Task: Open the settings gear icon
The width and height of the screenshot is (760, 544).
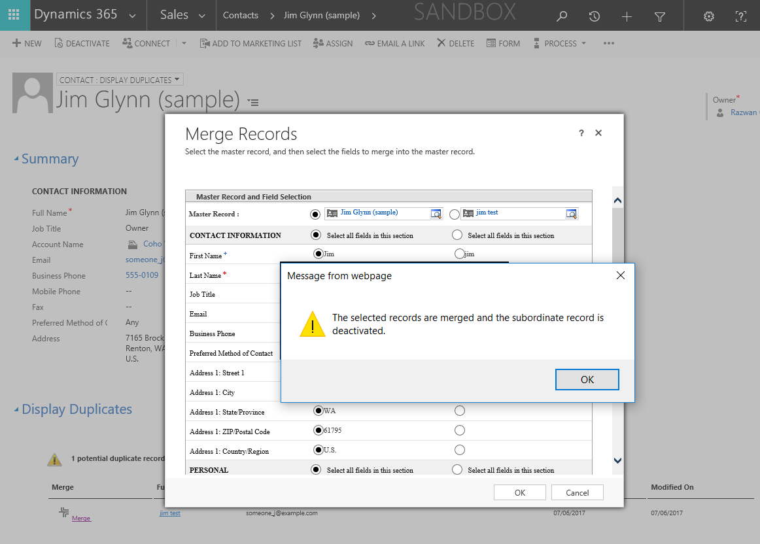Action: pos(708,16)
